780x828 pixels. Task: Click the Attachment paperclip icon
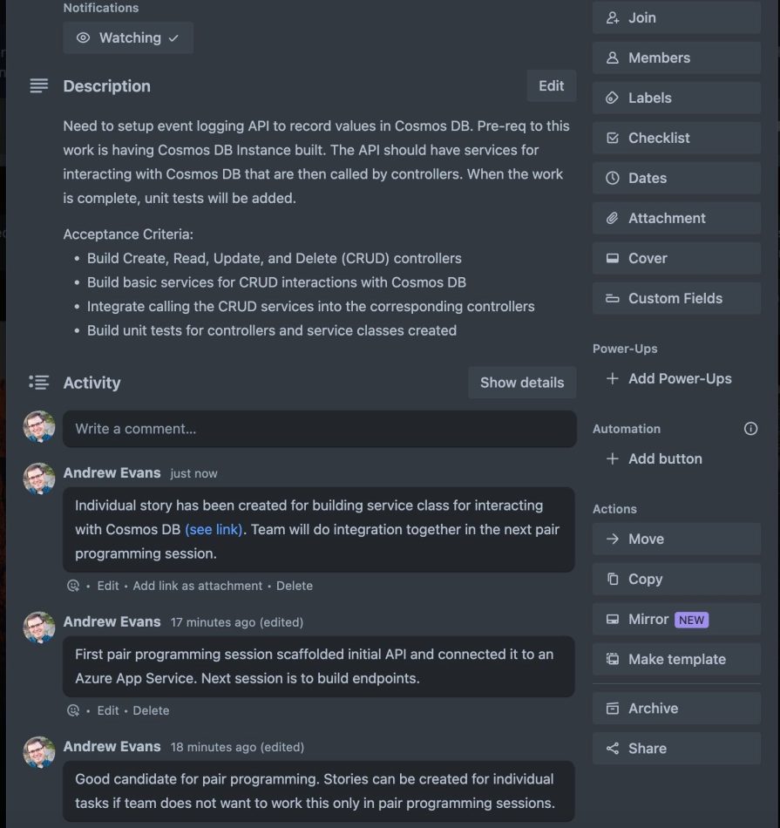[613, 219]
